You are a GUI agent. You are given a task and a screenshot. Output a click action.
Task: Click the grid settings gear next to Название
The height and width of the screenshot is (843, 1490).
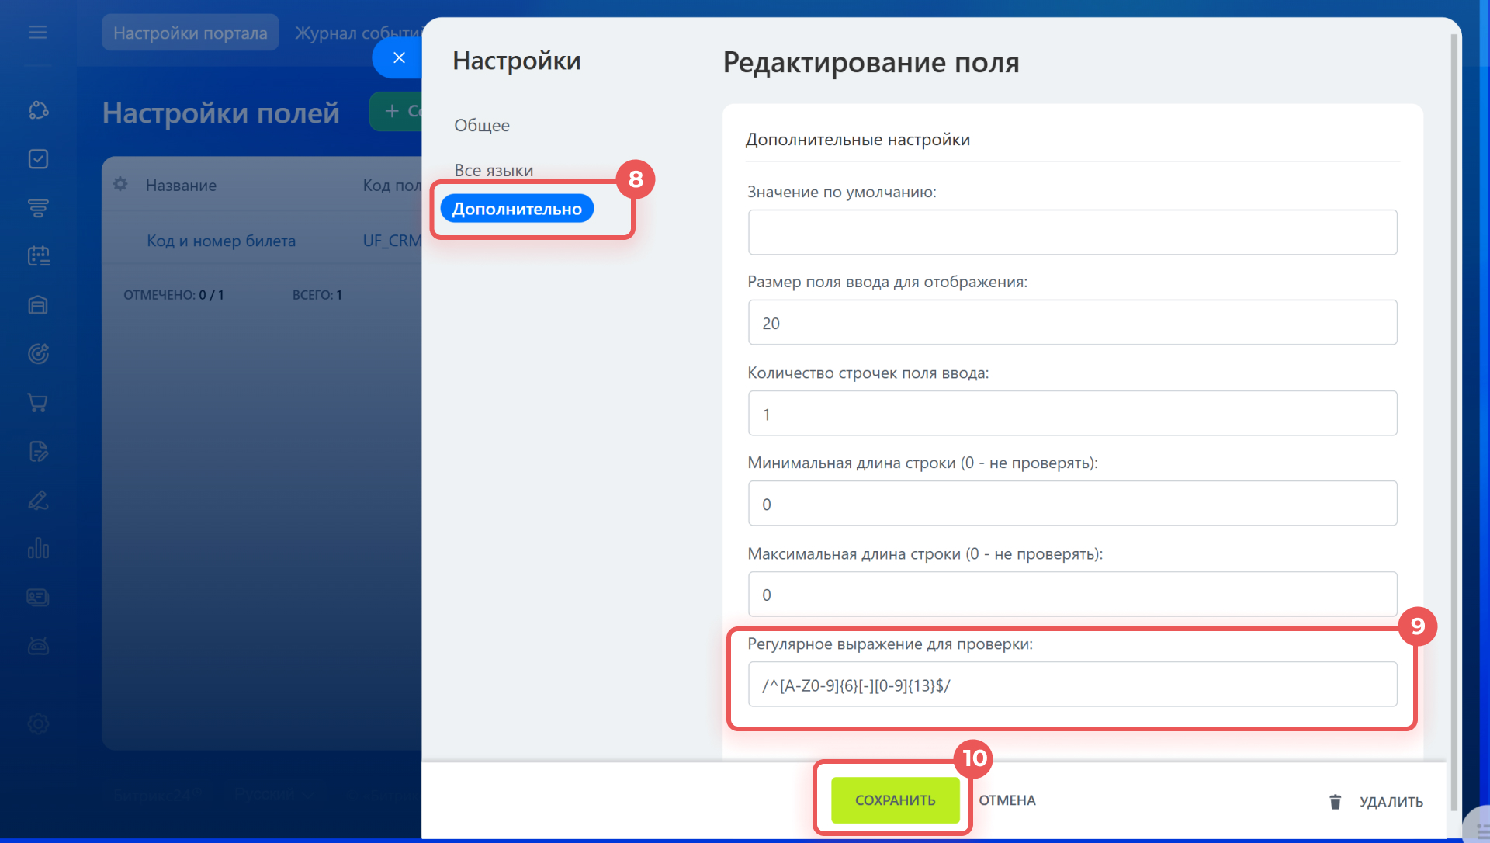120,185
